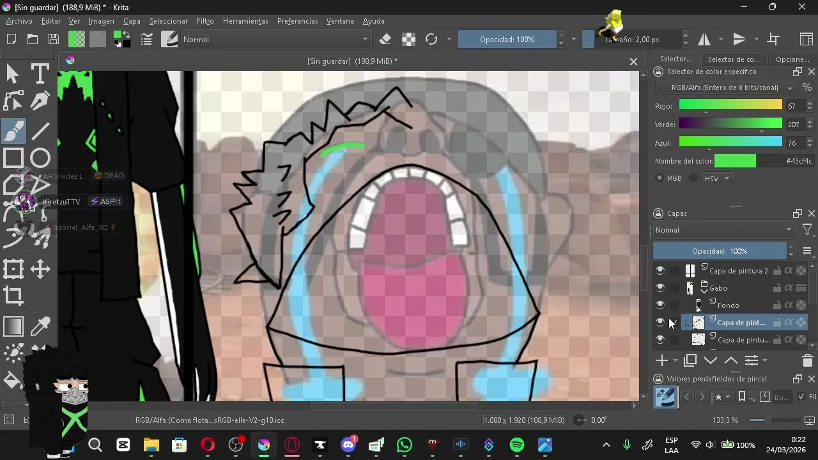Viewport: 818px width, 460px height.
Task: Open the layer blending mode dropdown
Action: pyautogui.click(x=723, y=230)
